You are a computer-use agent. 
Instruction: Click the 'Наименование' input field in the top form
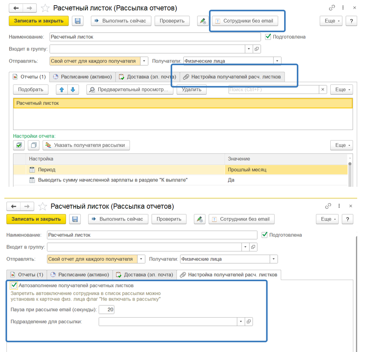(x=155, y=37)
